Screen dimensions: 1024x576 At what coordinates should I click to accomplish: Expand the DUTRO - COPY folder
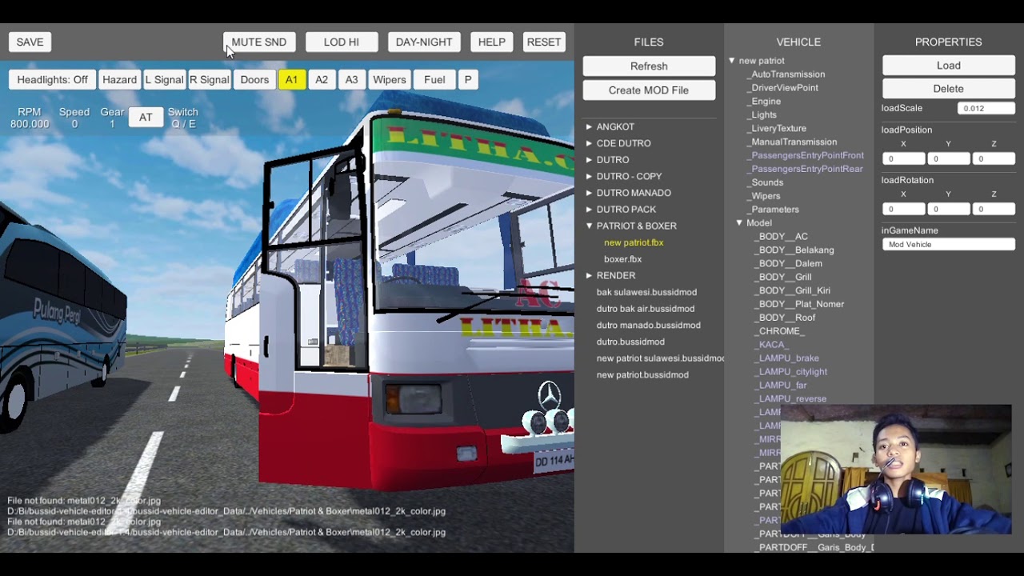(x=589, y=176)
